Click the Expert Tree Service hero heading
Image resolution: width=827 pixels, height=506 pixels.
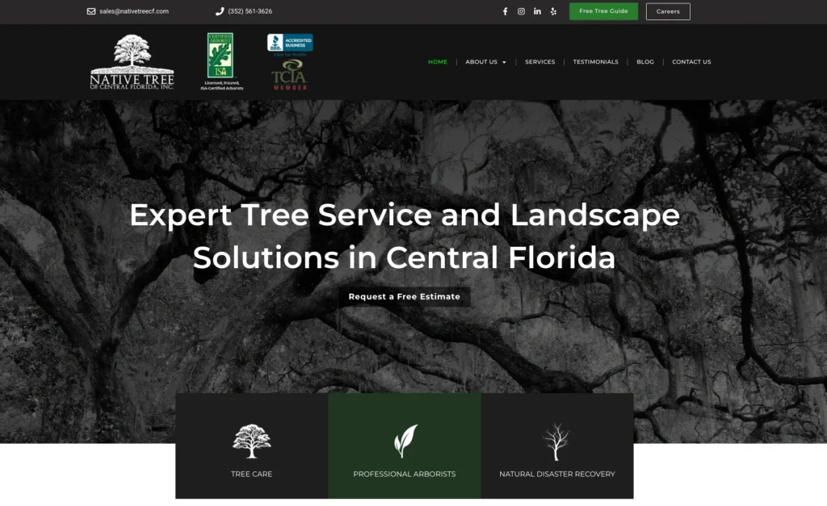405,236
